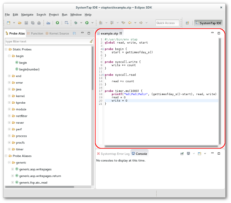
Task: Click the editor vertical scrollbar
Action: (220, 91)
